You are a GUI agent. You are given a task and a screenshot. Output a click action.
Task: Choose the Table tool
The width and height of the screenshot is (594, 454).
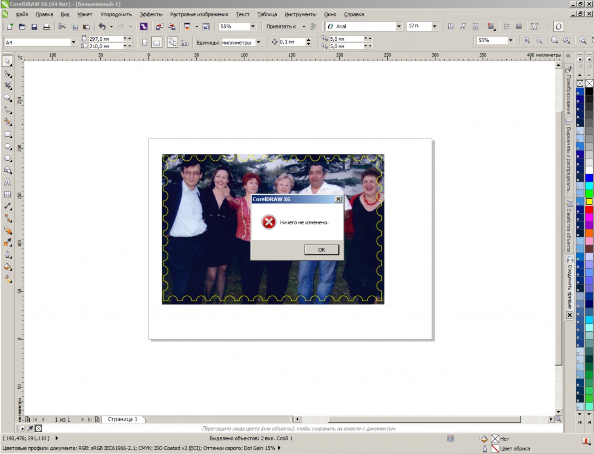click(x=8, y=195)
